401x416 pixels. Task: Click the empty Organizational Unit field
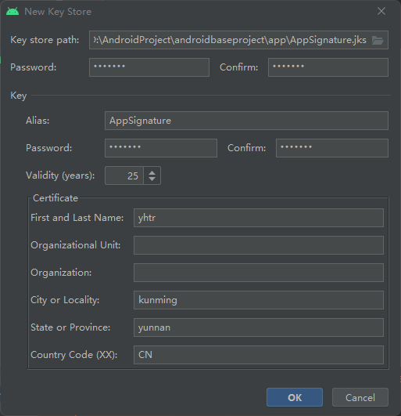coord(259,245)
